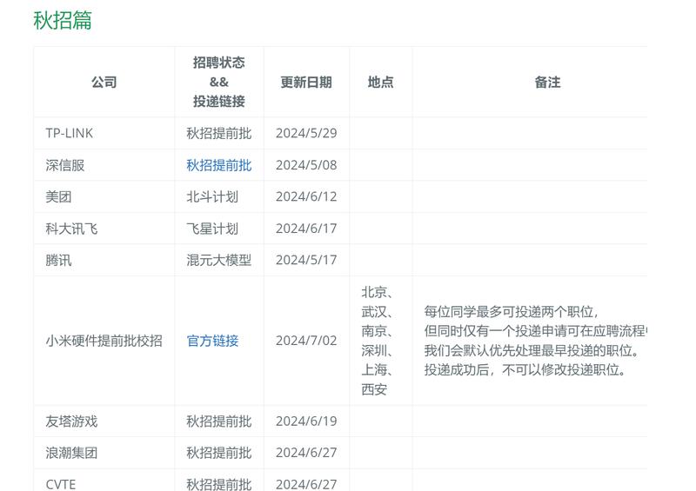Click the 混元大模型 status cell
This screenshot has height=491, width=696.
[219, 260]
